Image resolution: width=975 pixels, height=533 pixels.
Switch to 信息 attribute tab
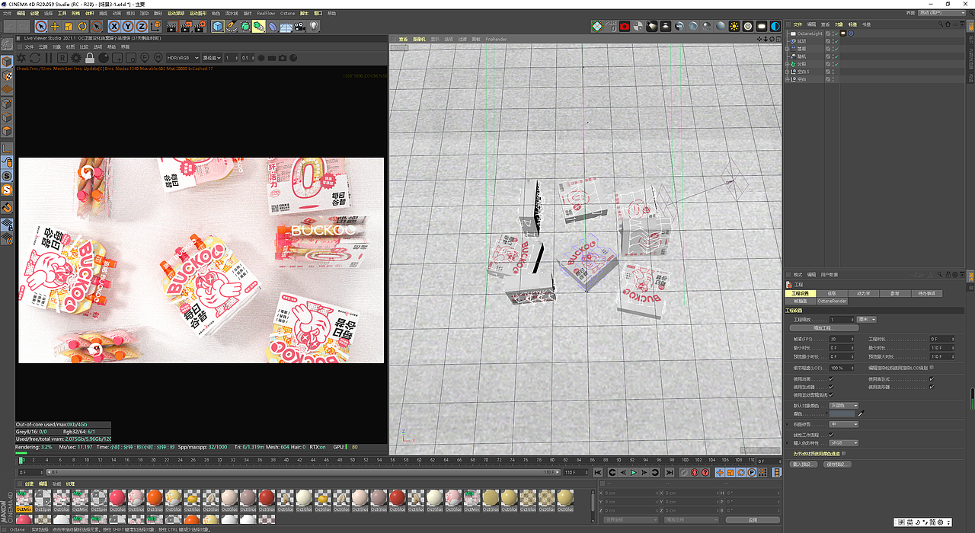coord(832,293)
